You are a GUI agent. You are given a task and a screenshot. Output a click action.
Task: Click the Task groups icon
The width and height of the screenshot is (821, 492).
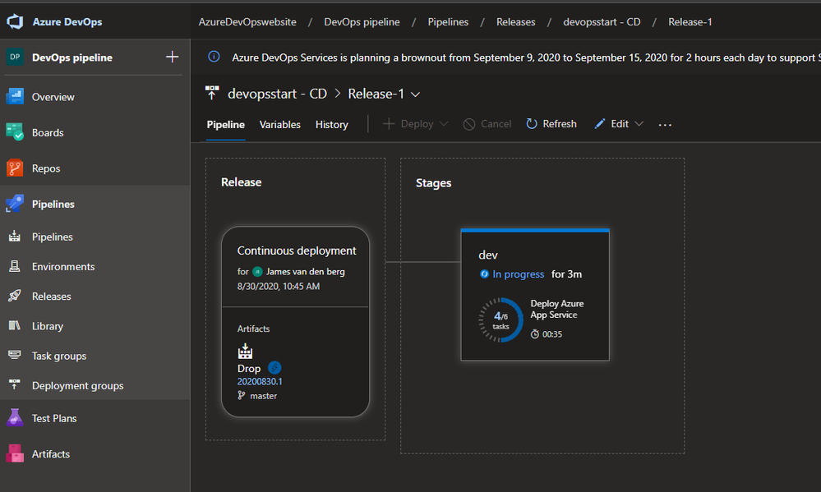(15, 356)
